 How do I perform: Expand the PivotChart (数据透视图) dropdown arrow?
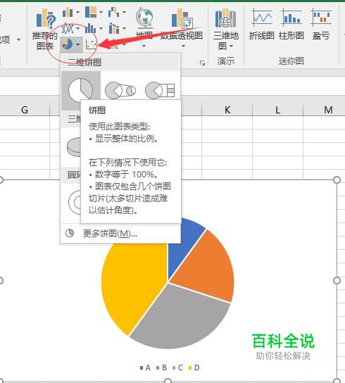pyautogui.click(x=183, y=46)
